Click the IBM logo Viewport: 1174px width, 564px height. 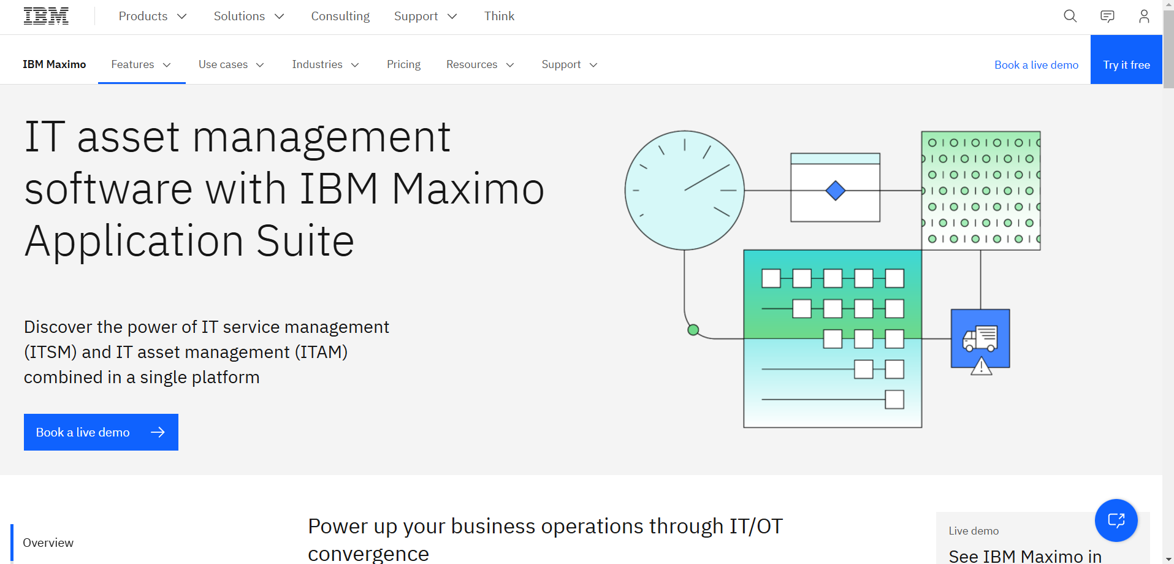point(46,16)
